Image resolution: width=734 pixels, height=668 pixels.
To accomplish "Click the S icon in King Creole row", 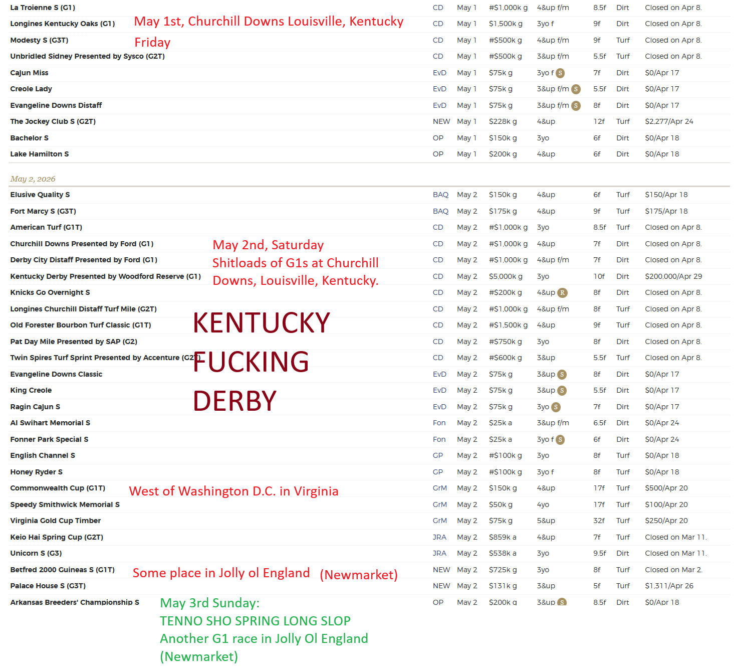I will click(x=562, y=391).
